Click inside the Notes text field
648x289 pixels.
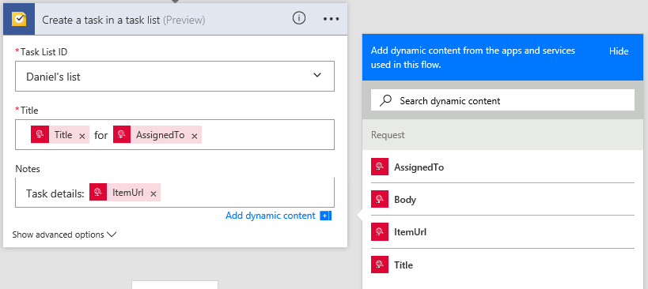(x=244, y=193)
